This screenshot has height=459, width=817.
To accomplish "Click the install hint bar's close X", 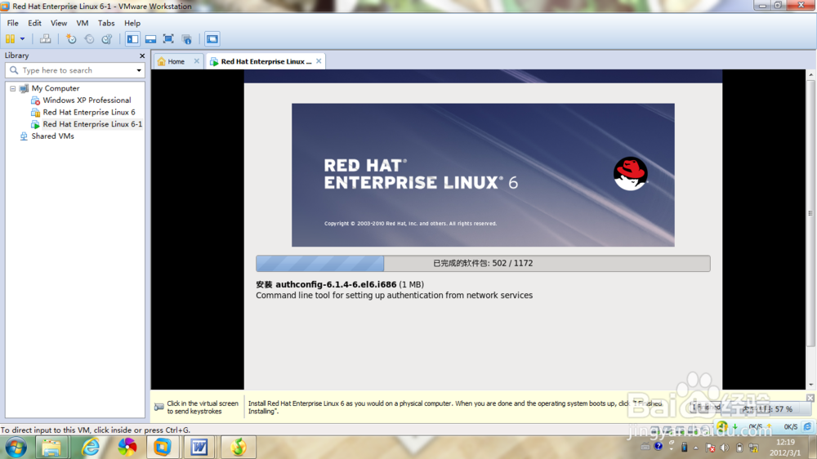I will (x=810, y=398).
